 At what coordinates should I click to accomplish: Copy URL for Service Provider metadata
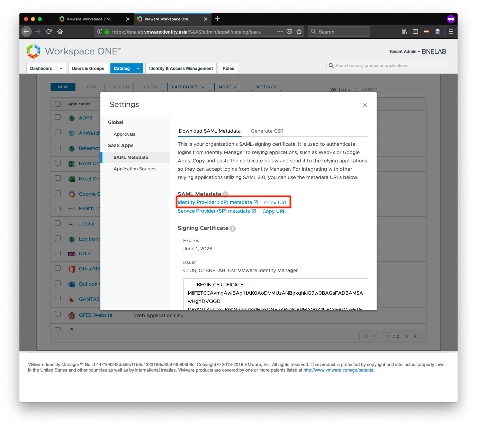click(x=274, y=211)
